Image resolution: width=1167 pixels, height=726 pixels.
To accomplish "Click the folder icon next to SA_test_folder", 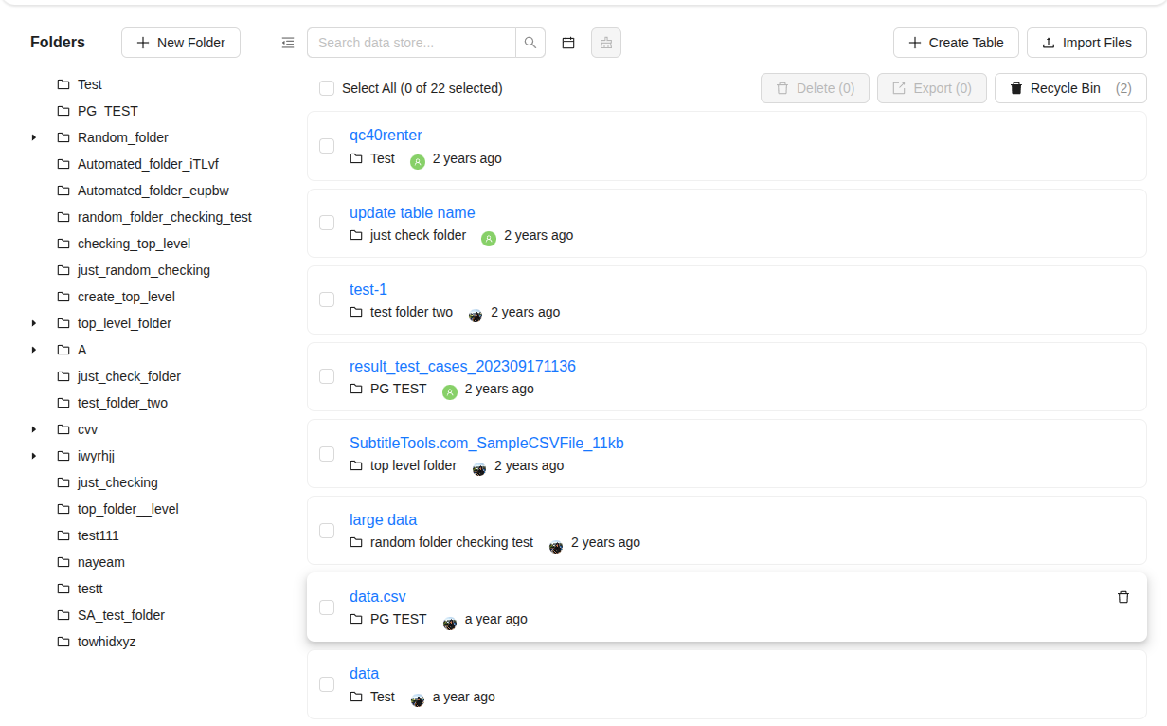I will point(63,615).
